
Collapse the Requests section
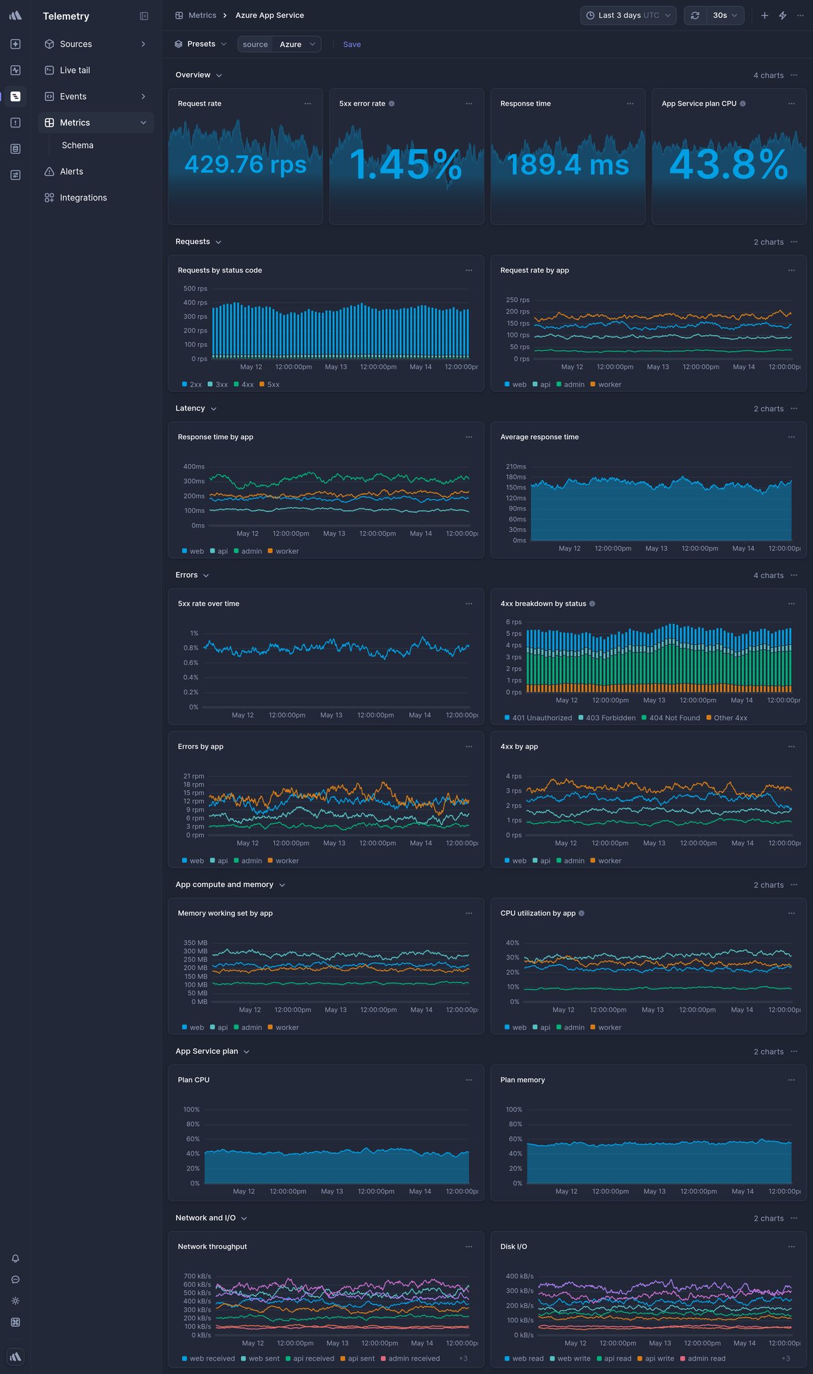coord(198,242)
